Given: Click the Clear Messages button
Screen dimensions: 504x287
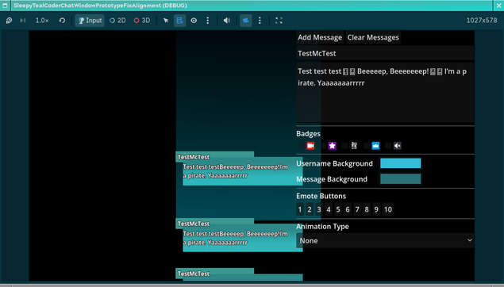Looking at the screenshot, I should click(373, 37).
